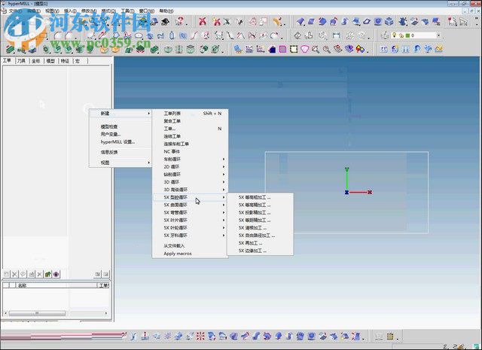Click the zoom magnifier icon in toolbar
This screenshot has width=482, height=350.
pos(316,50)
